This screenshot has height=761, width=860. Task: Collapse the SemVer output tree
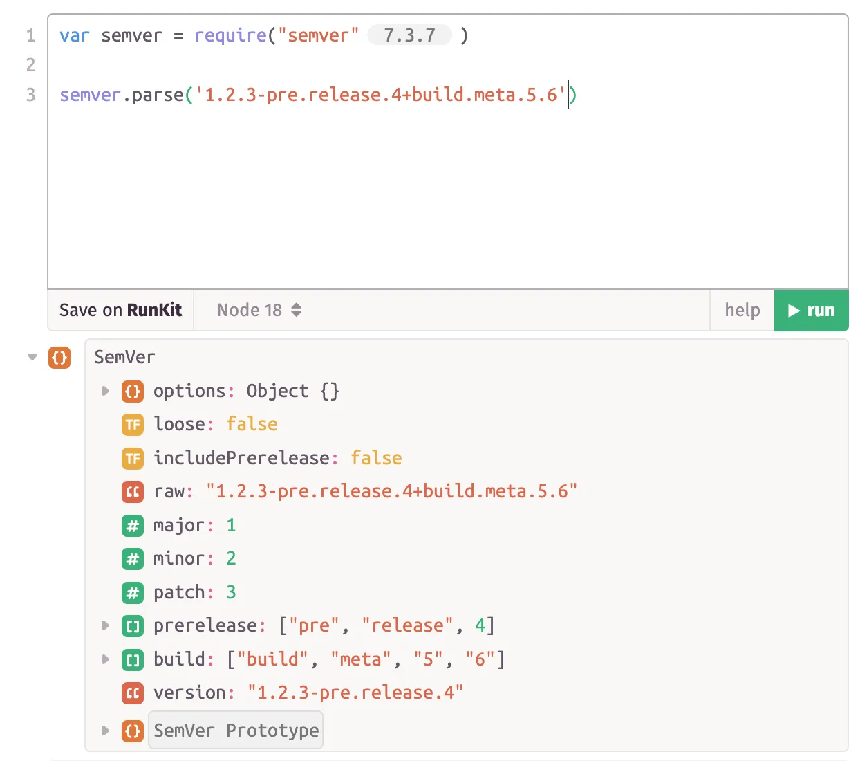coord(32,357)
